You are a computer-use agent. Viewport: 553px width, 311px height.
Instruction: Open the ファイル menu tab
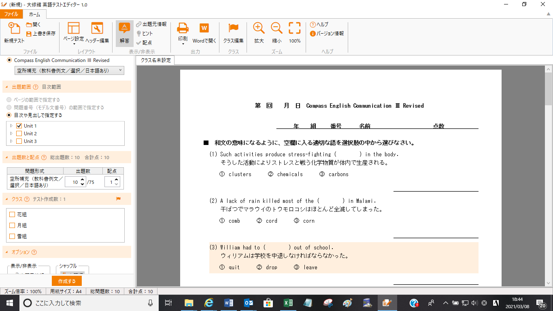pos(11,14)
